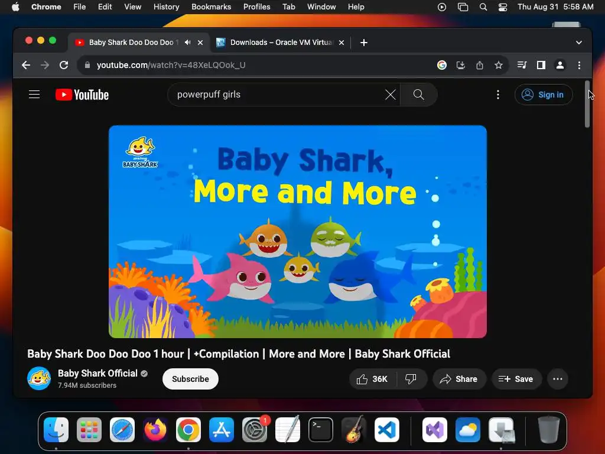Close the Baby Shark tab

200,43
